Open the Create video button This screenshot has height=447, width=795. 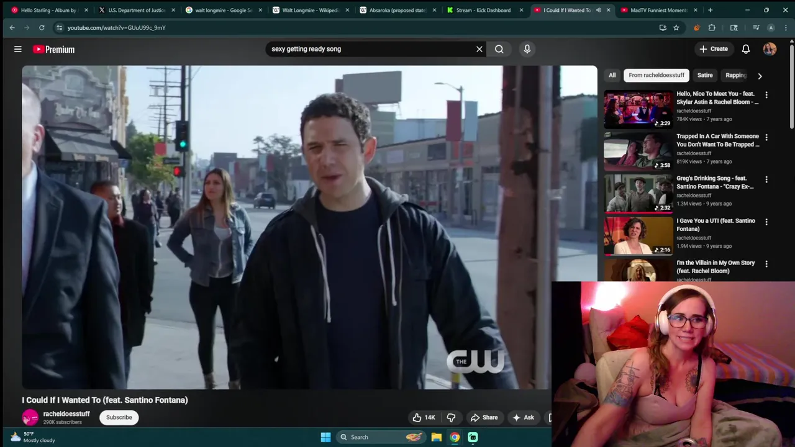tap(713, 49)
